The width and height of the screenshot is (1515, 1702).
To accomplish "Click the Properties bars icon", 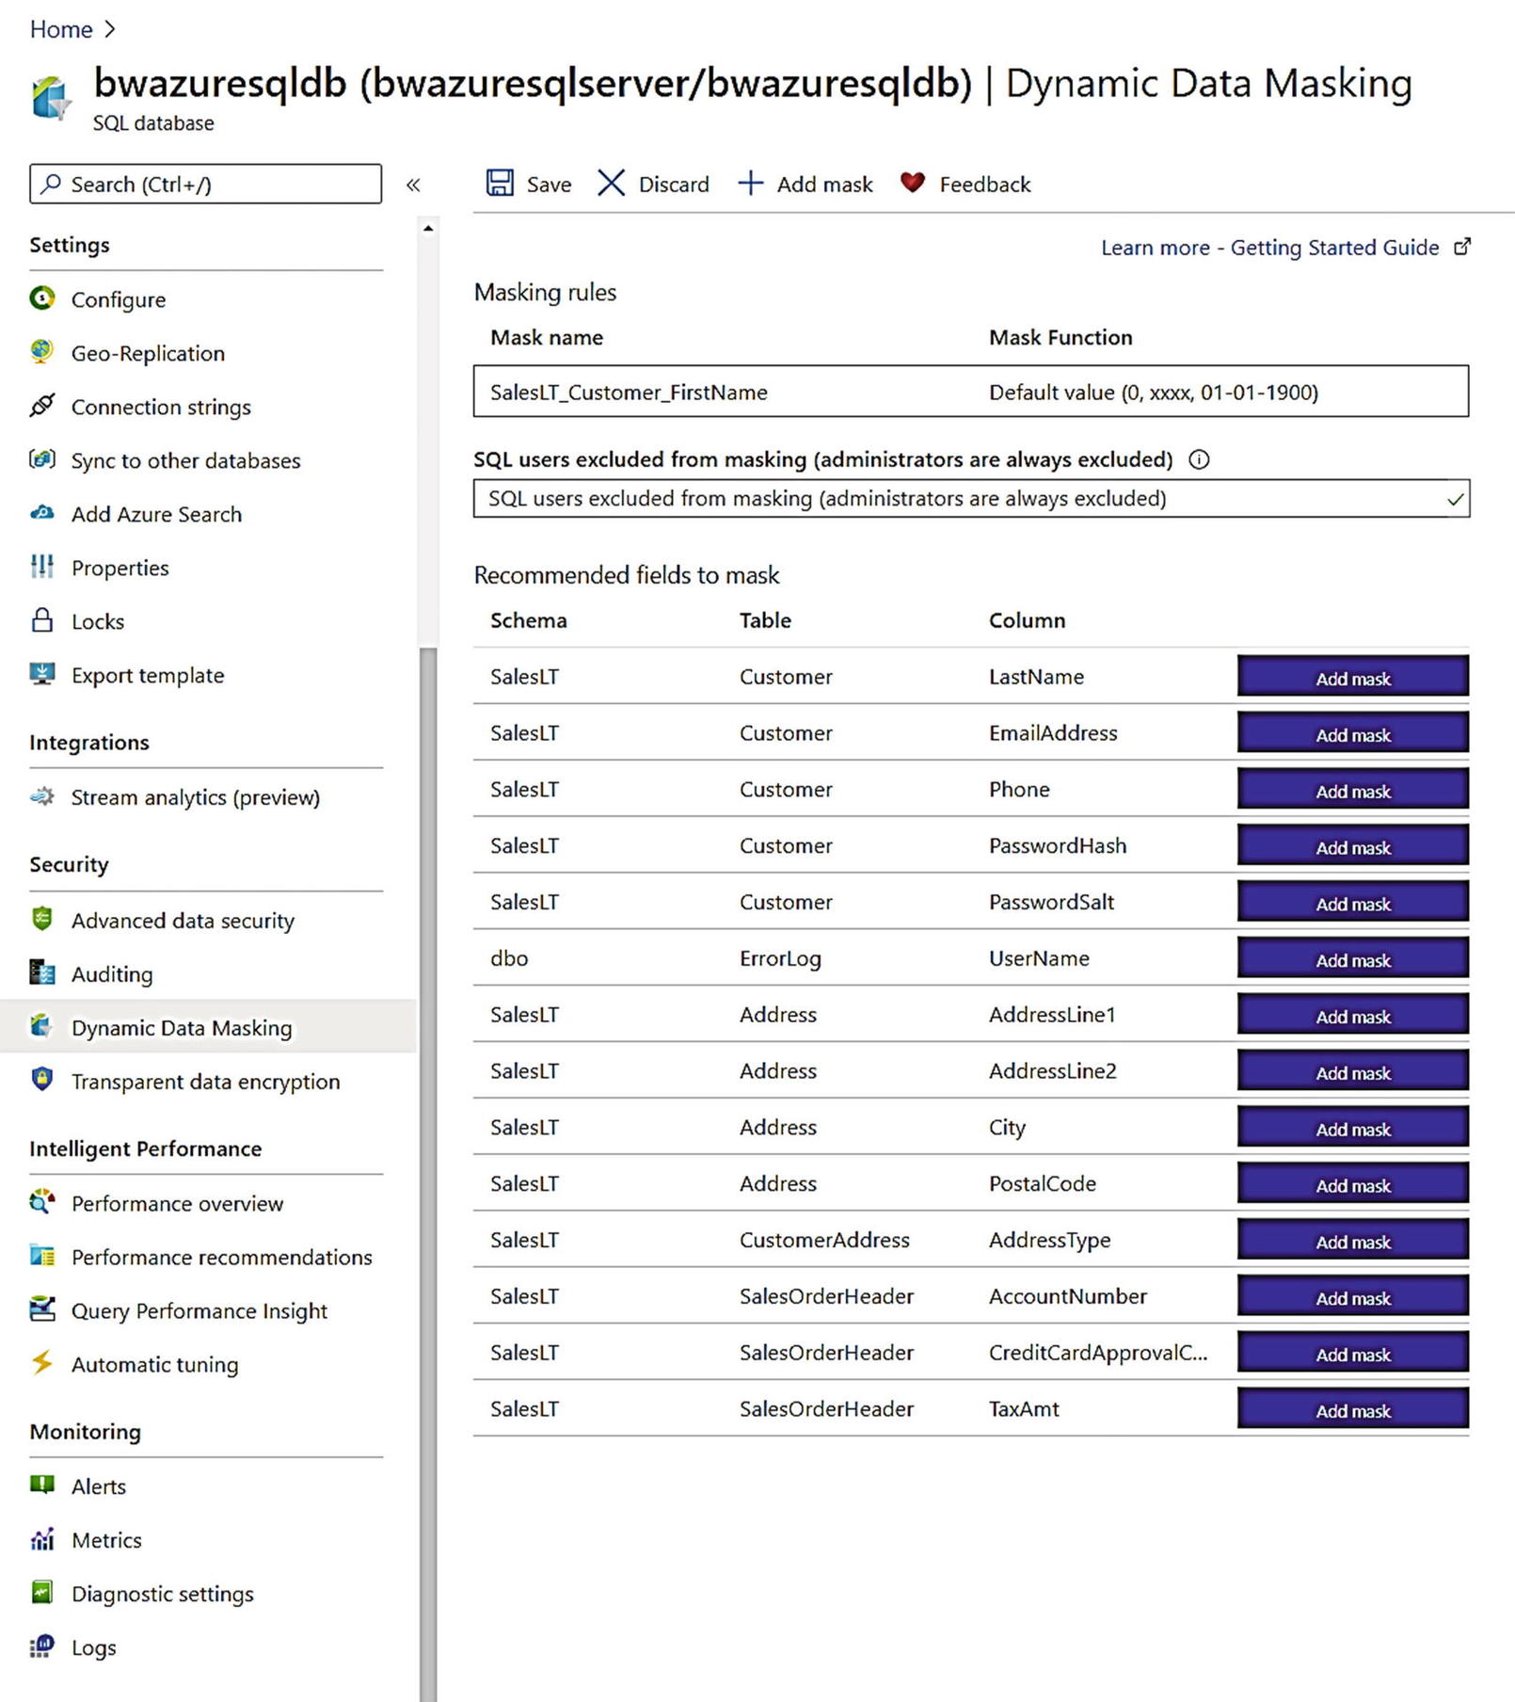I will click(x=42, y=567).
